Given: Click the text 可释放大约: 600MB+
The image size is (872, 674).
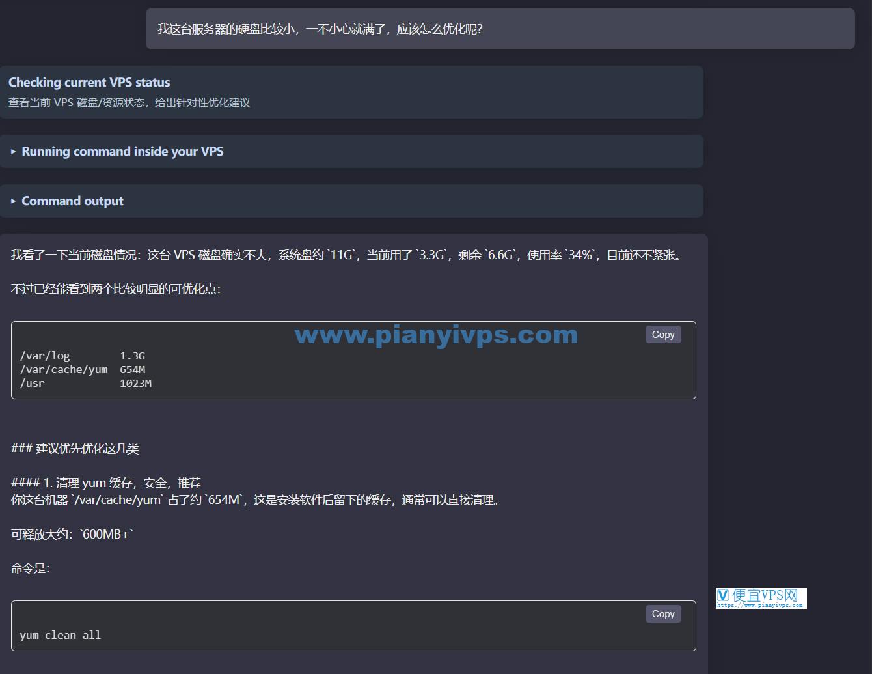Looking at the screenshot, I should (x=72, y=534).
